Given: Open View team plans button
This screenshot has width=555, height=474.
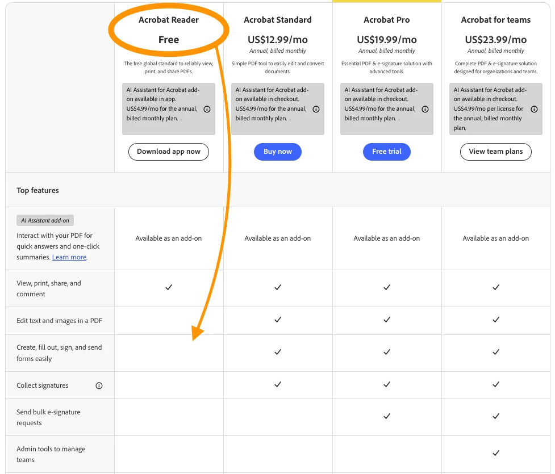Looking at the screenshot, I should point(495,152).
